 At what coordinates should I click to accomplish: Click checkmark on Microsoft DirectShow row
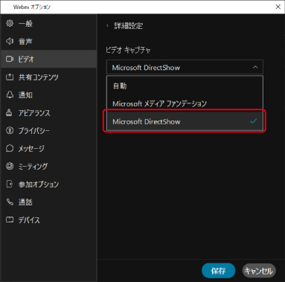tap(253, 121)
